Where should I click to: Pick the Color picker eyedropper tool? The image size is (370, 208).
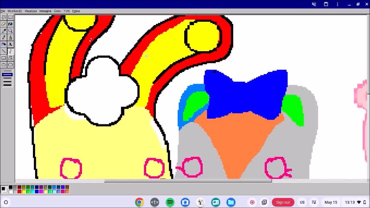pyautogui.click(x=4, y=31)
